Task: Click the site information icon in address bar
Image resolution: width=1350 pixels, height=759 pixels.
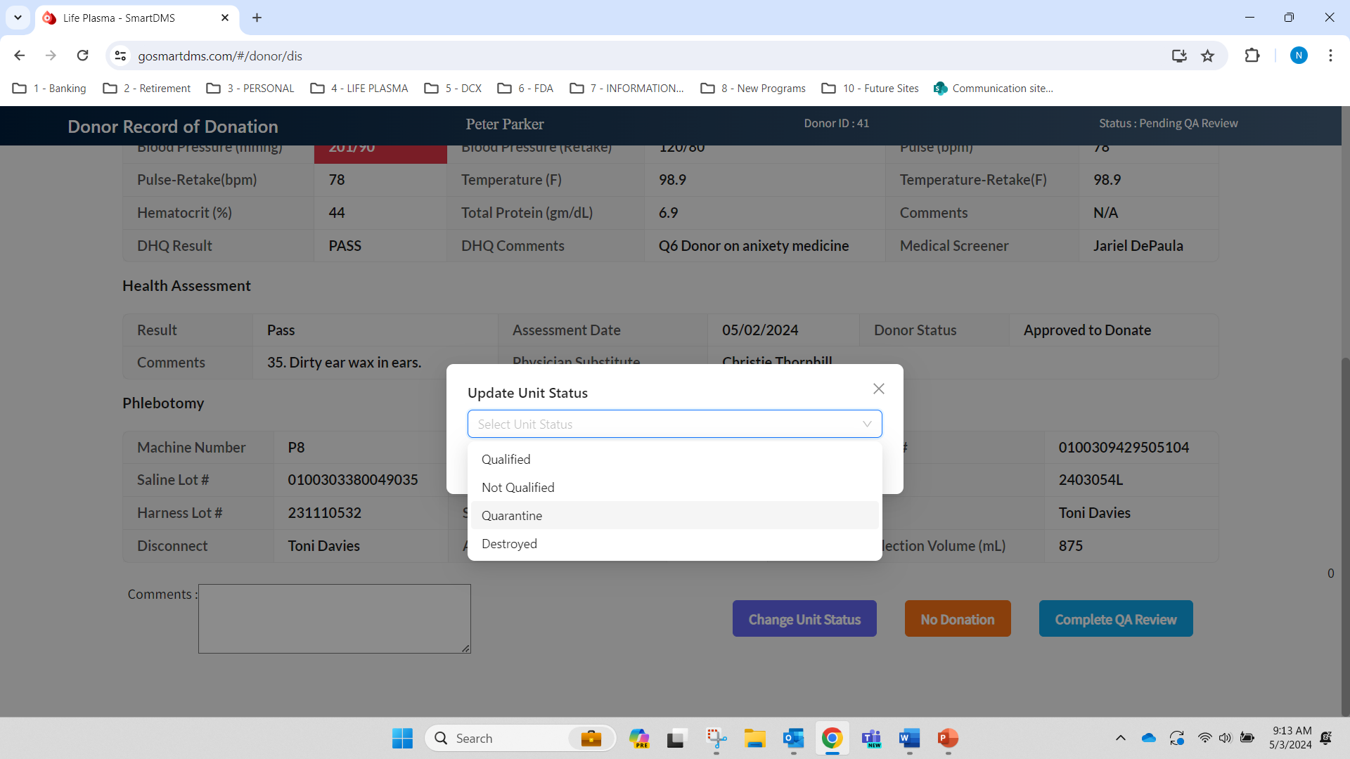Action: coord(120,56)
